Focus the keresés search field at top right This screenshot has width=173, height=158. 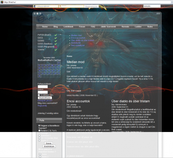pyautogui.click(x=152, y=6)
